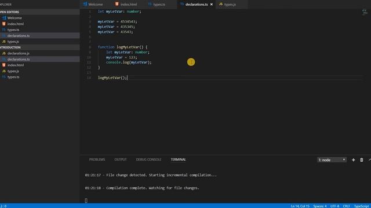Select the Terminal panel tab
Screen dimensions: 371x208
[x=178, y=159]
